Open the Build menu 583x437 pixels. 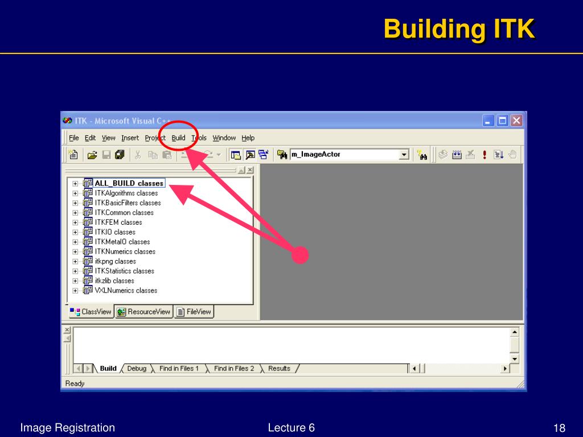point(178,138)
